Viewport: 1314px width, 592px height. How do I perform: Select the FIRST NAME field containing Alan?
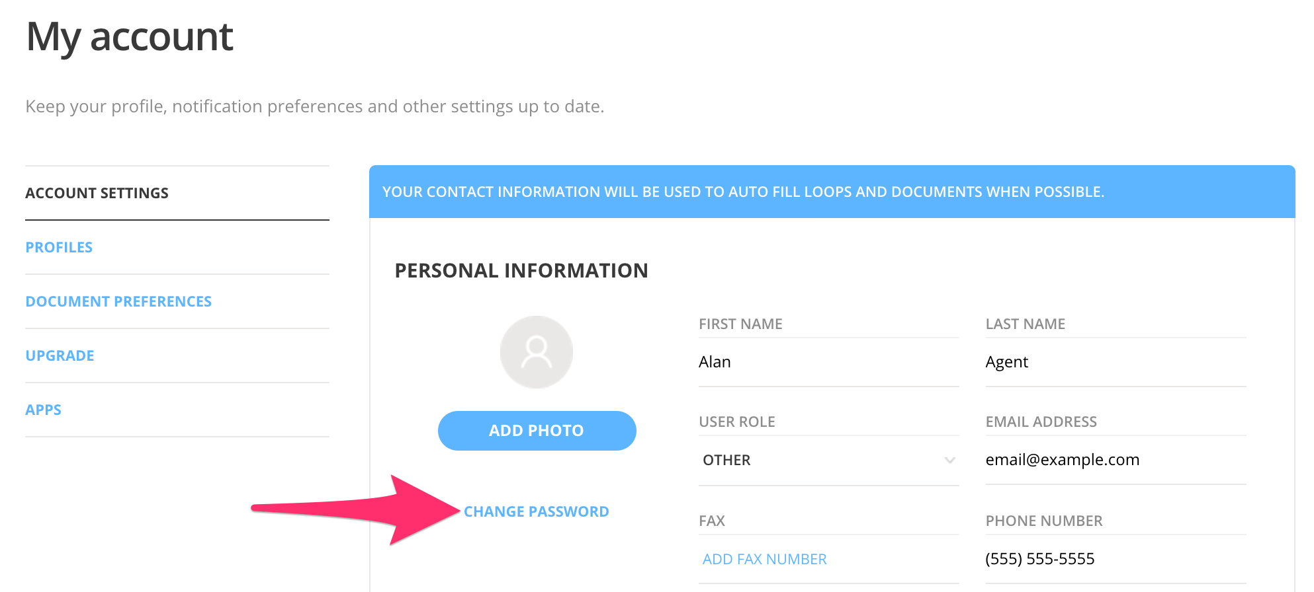pyautogui.click(x=828, y=361)
